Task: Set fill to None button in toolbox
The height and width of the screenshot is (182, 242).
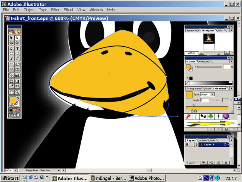Action: pos(19,110)
